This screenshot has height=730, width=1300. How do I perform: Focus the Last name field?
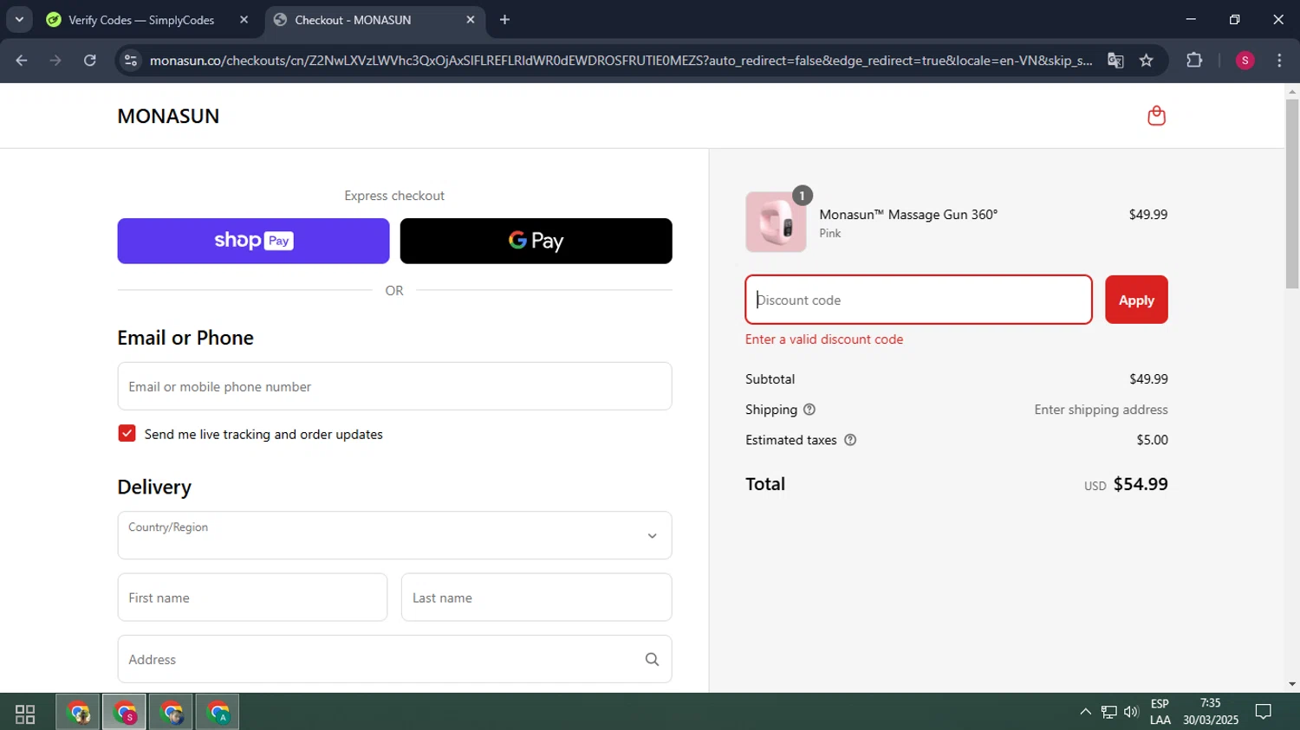[x=536, y=598]
